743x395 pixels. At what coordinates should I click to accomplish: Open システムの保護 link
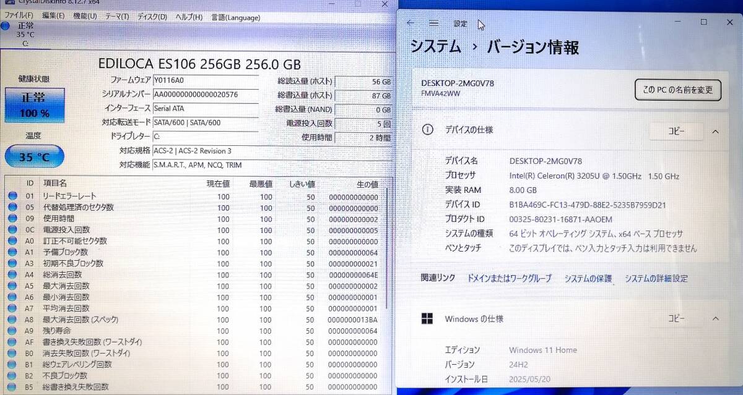tap(588, 279)
